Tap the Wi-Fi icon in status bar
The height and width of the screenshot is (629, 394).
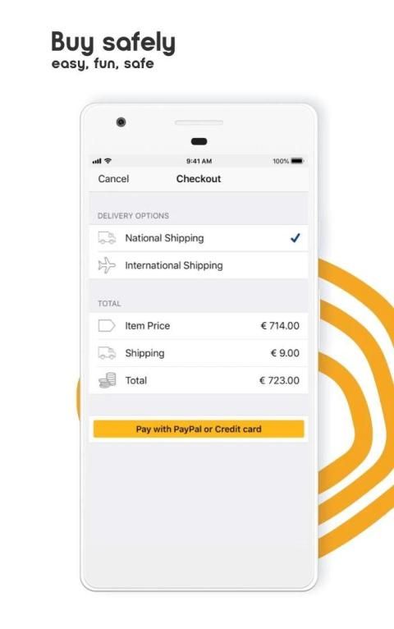point(108,161)
